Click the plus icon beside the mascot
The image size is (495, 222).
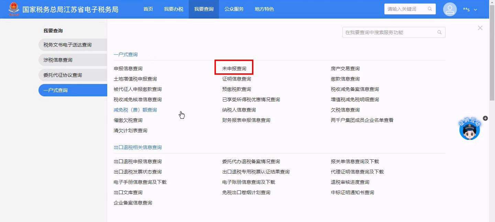[485, 118]
